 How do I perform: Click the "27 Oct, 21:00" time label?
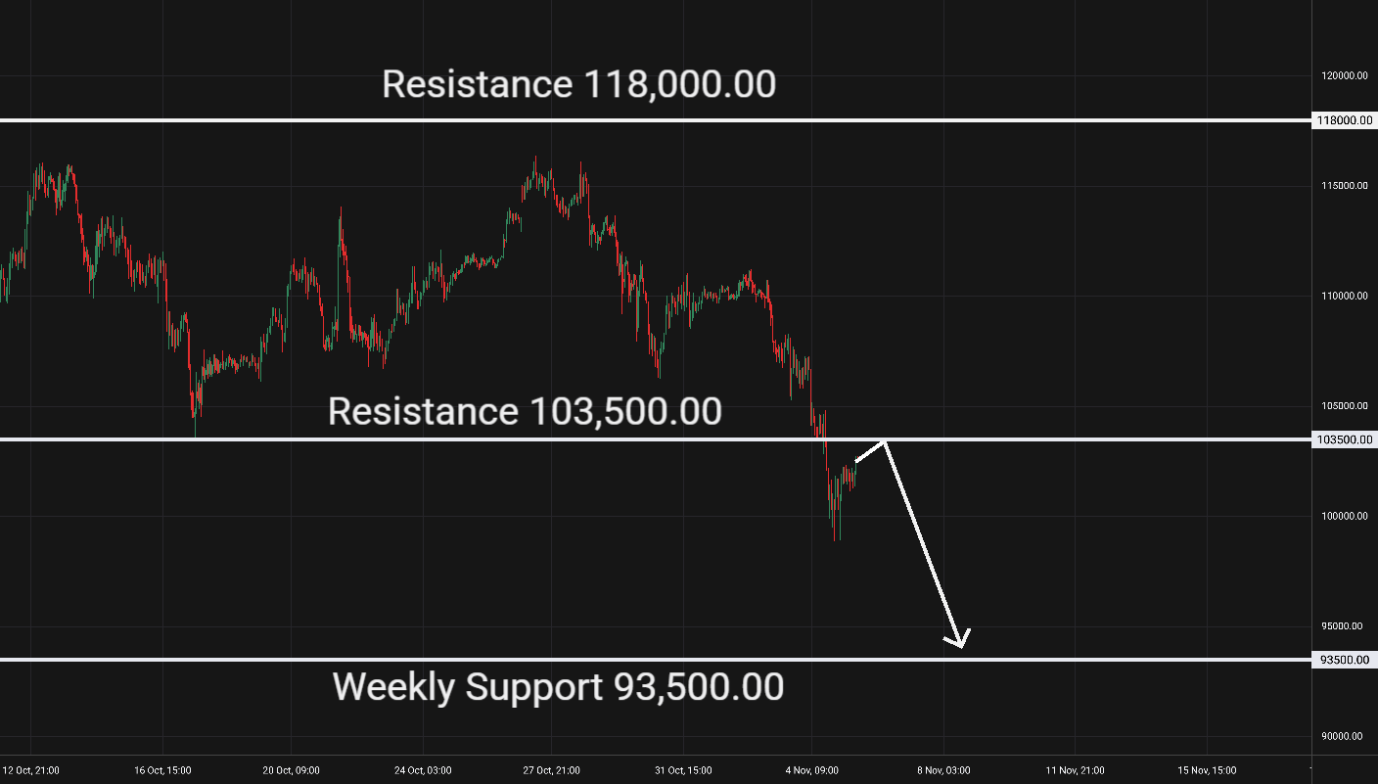point(552,770)
